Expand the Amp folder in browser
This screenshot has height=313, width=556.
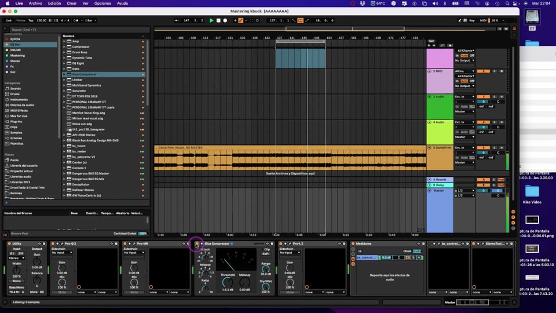pyautogui.click(x=64, y=42)
